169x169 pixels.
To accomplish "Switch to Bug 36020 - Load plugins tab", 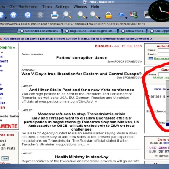I will pos(90,31).
